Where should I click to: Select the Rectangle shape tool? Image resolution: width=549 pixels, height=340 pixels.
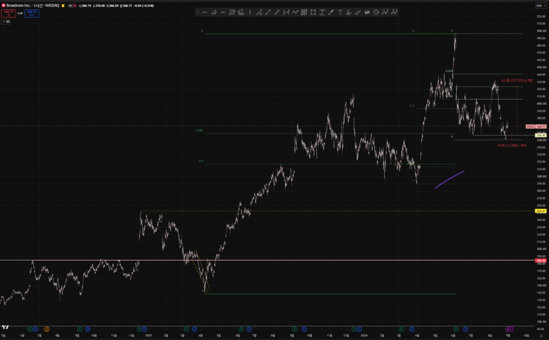point(313,12)
